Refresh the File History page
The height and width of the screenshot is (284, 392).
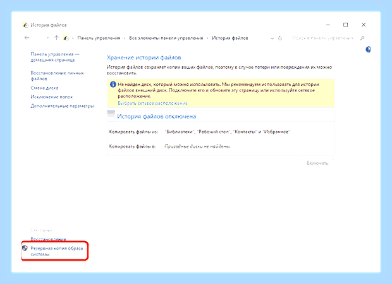click(280, 38)
